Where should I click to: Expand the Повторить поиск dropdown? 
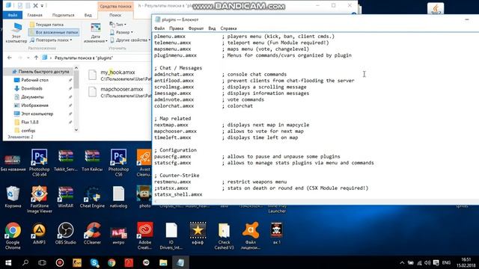pyautogui.click(x=51, y=40)
